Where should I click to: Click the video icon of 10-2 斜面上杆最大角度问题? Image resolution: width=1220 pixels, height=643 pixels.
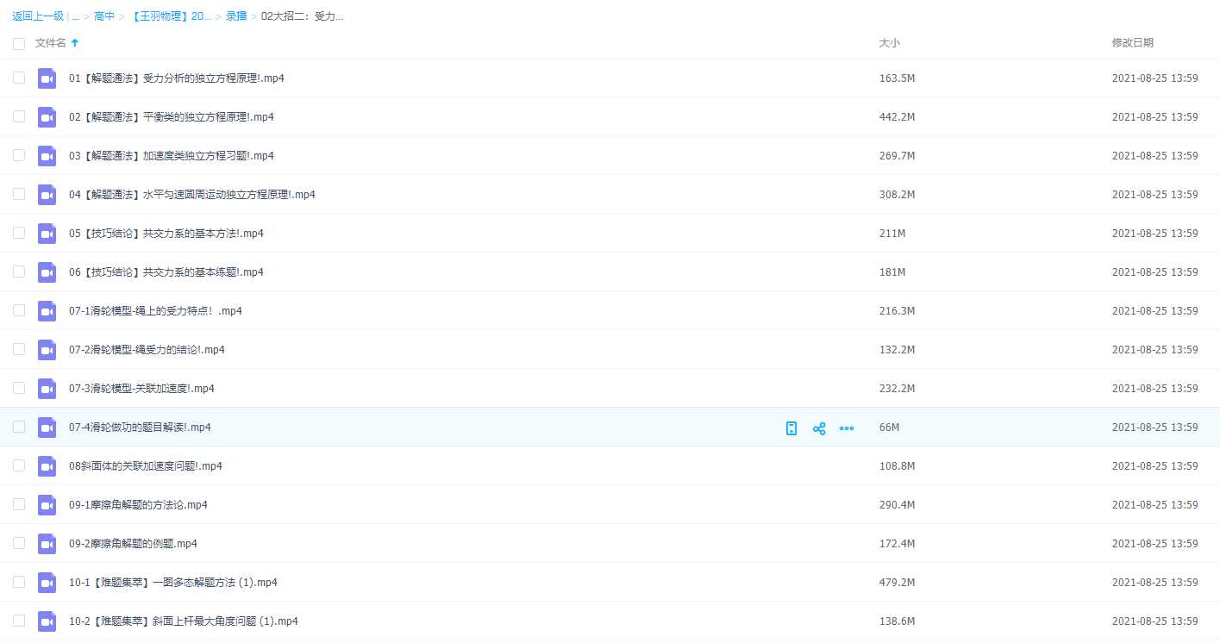47,621
